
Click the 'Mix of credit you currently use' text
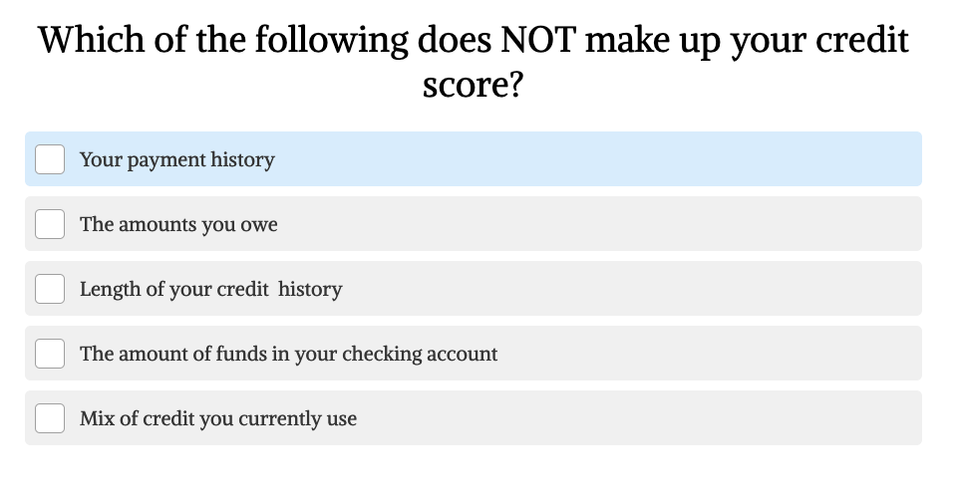[x=218, y=418]
